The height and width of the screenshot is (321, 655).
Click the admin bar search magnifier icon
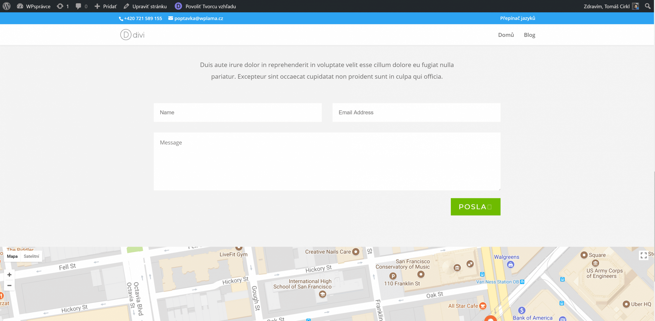648,6
